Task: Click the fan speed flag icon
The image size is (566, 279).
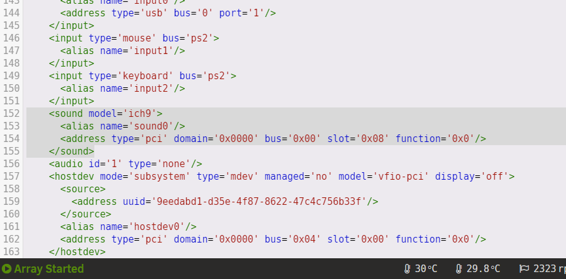Action: (x=524, y=269)
